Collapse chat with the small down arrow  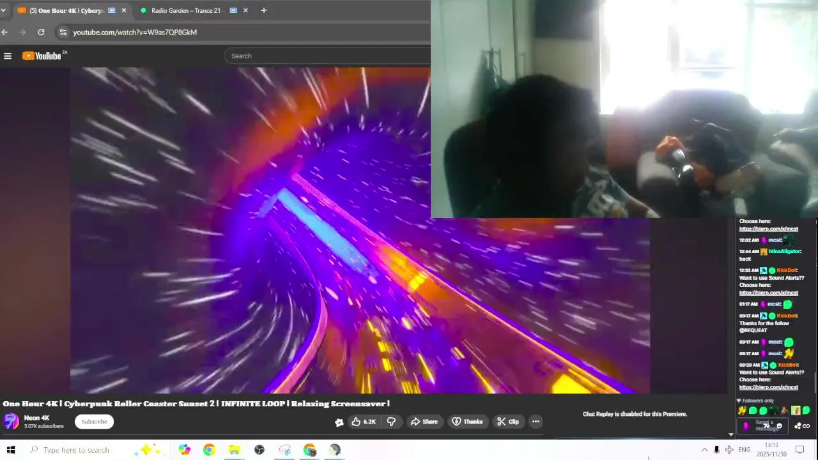click(731, 434)
